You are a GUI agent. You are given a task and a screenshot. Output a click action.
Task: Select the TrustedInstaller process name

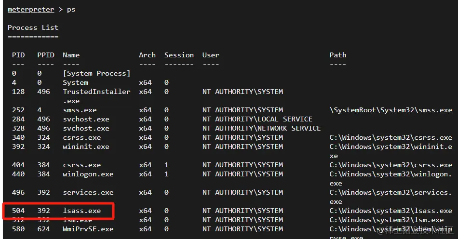[x=96, y=92]
